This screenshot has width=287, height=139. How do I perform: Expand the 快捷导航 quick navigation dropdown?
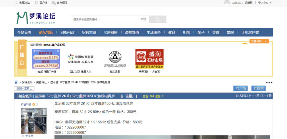(259, 41)
